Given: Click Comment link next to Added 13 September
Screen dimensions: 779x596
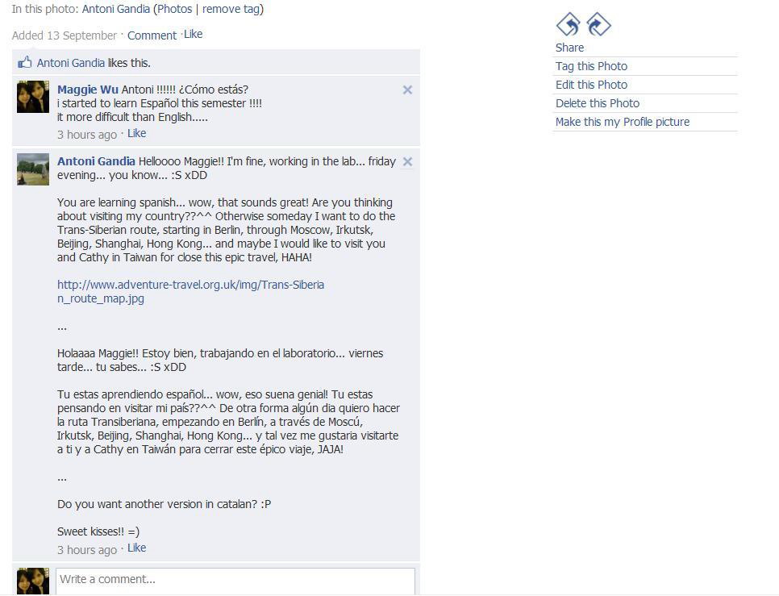Looking at the screenshot, I should coord(152,35).
